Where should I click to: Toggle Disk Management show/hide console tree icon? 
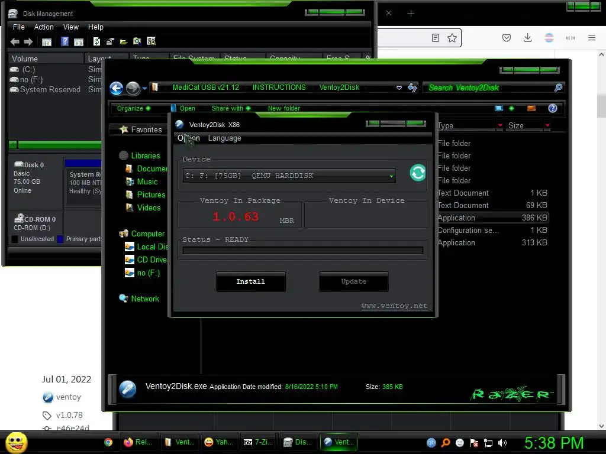pyautogui.click(x=47, y=42)
